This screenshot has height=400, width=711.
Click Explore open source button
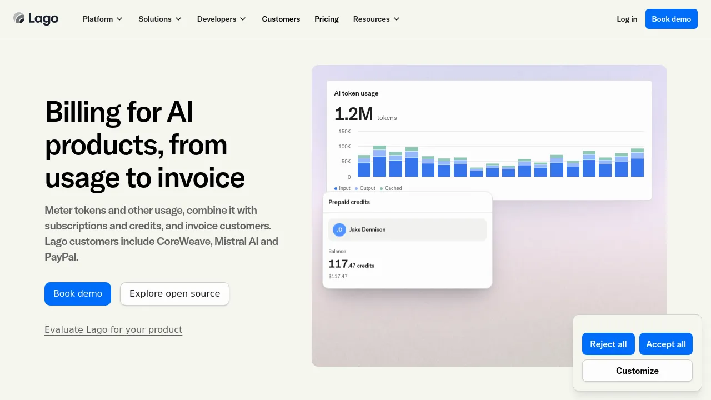(x=174, y=294)
